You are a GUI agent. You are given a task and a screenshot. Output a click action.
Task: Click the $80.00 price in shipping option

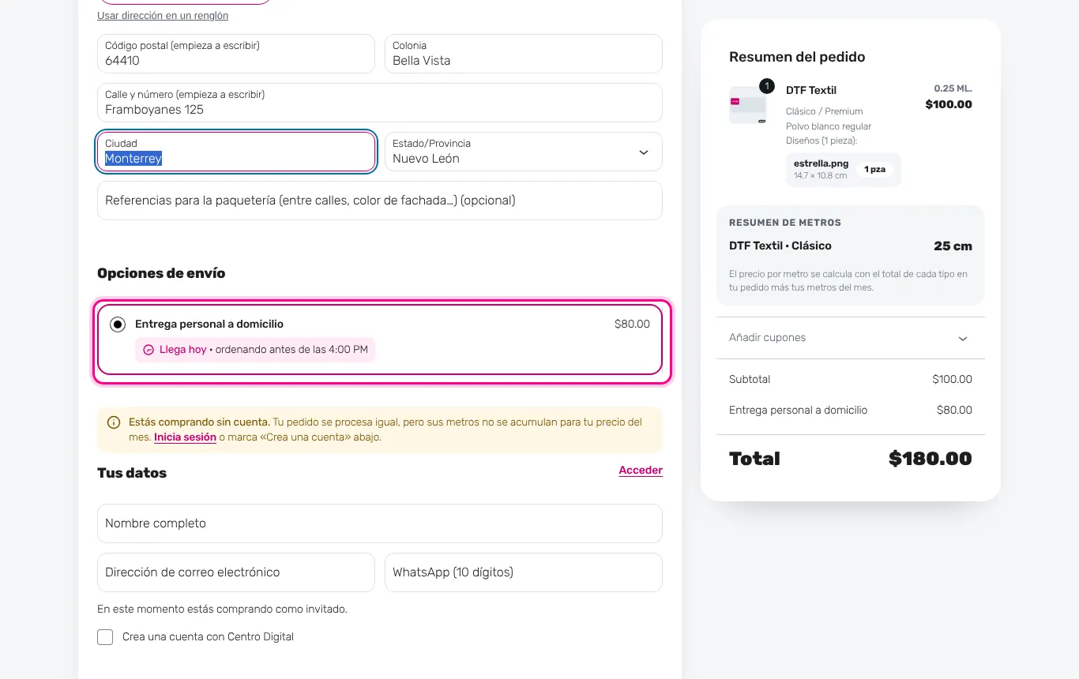click(632, 324)
